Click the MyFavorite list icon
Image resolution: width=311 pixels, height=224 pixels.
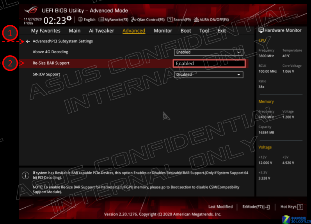click(101, 19)
